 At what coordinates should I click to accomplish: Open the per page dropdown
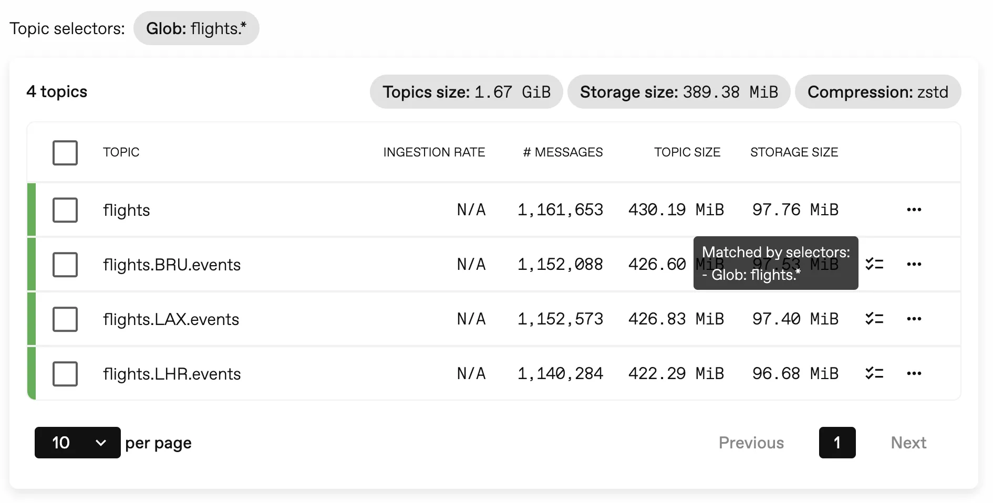click(77, 443)
